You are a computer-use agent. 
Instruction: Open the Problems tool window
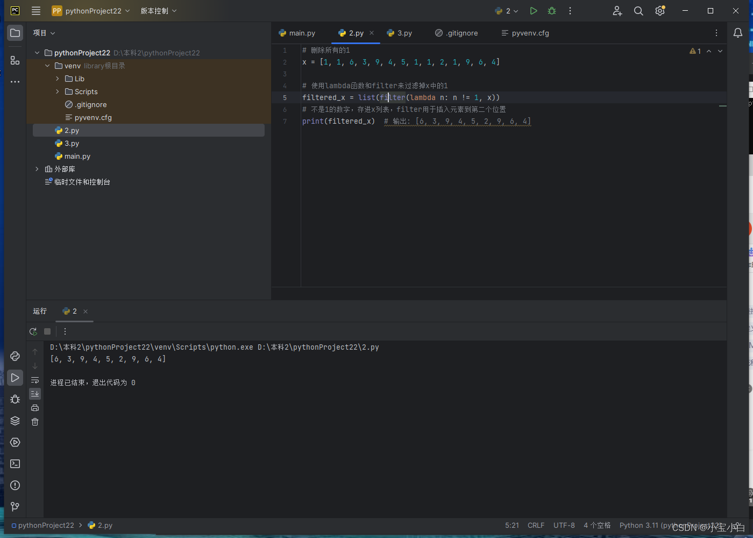(15, 485)
